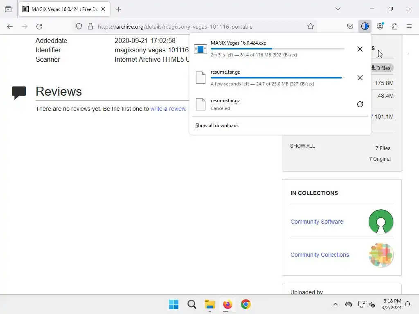Viewport: 419px width, 314px height.
Task: Click the Scanner label
Action: 48,59
